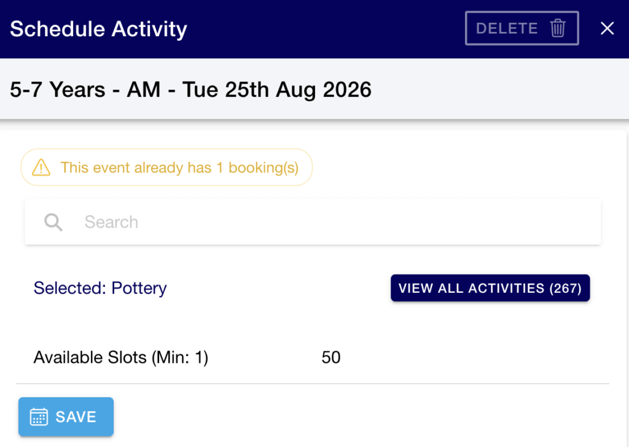629x447 pixels.
Task: Close the Schedule Activity dialog
Action: 607,28
